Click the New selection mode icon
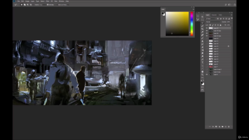 point(22,5)
